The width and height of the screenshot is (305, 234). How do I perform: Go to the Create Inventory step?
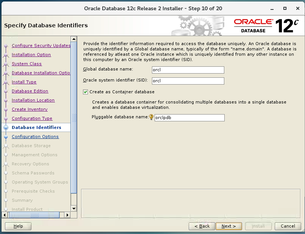point(30,109)
